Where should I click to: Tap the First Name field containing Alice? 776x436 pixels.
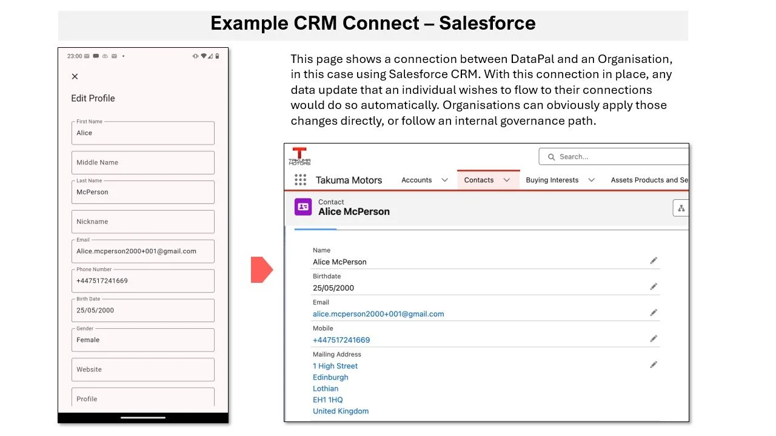click(x=143, y=133)
